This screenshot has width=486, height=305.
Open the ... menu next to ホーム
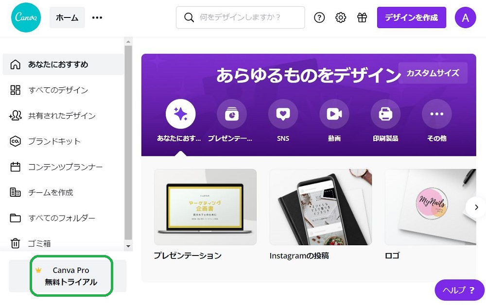(97, 17)
